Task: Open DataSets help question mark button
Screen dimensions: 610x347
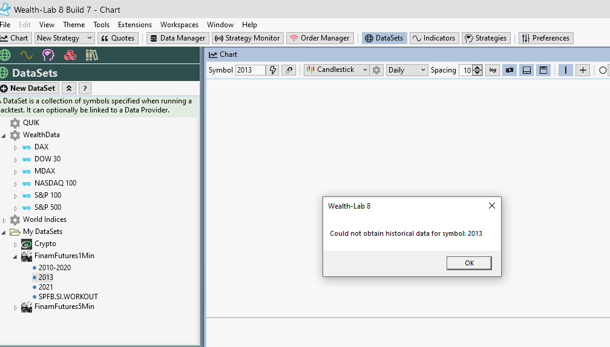Action: pyautogui.click(x=85, y=88)
